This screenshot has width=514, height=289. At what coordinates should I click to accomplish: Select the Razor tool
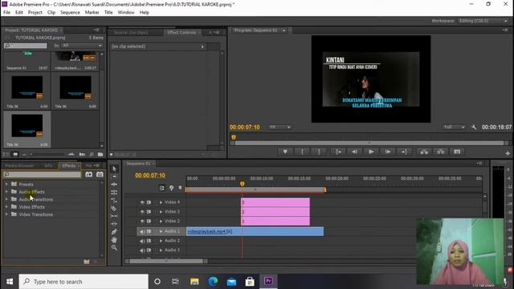[114, 208]
